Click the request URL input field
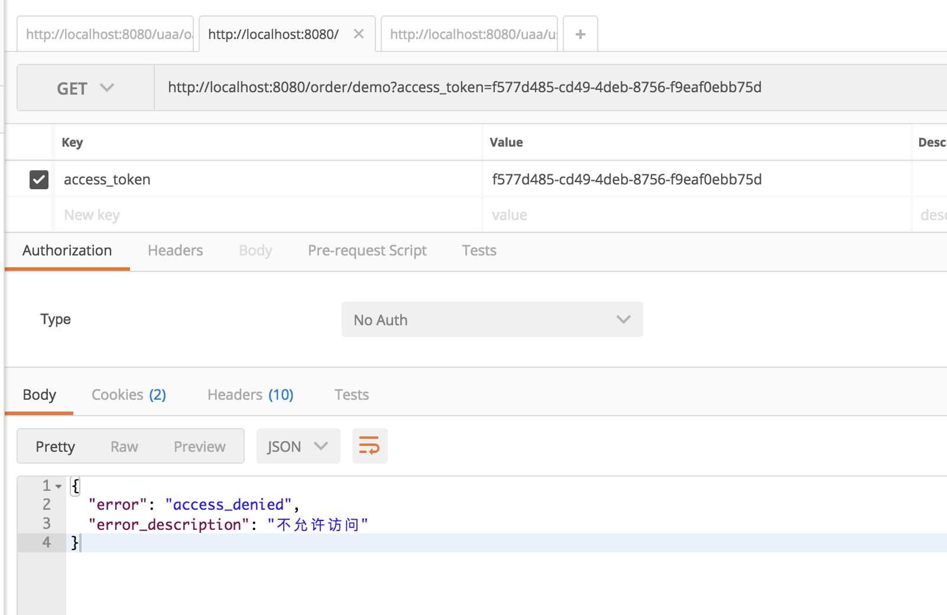Screen dimensions: 947x615 click(532, 88)
